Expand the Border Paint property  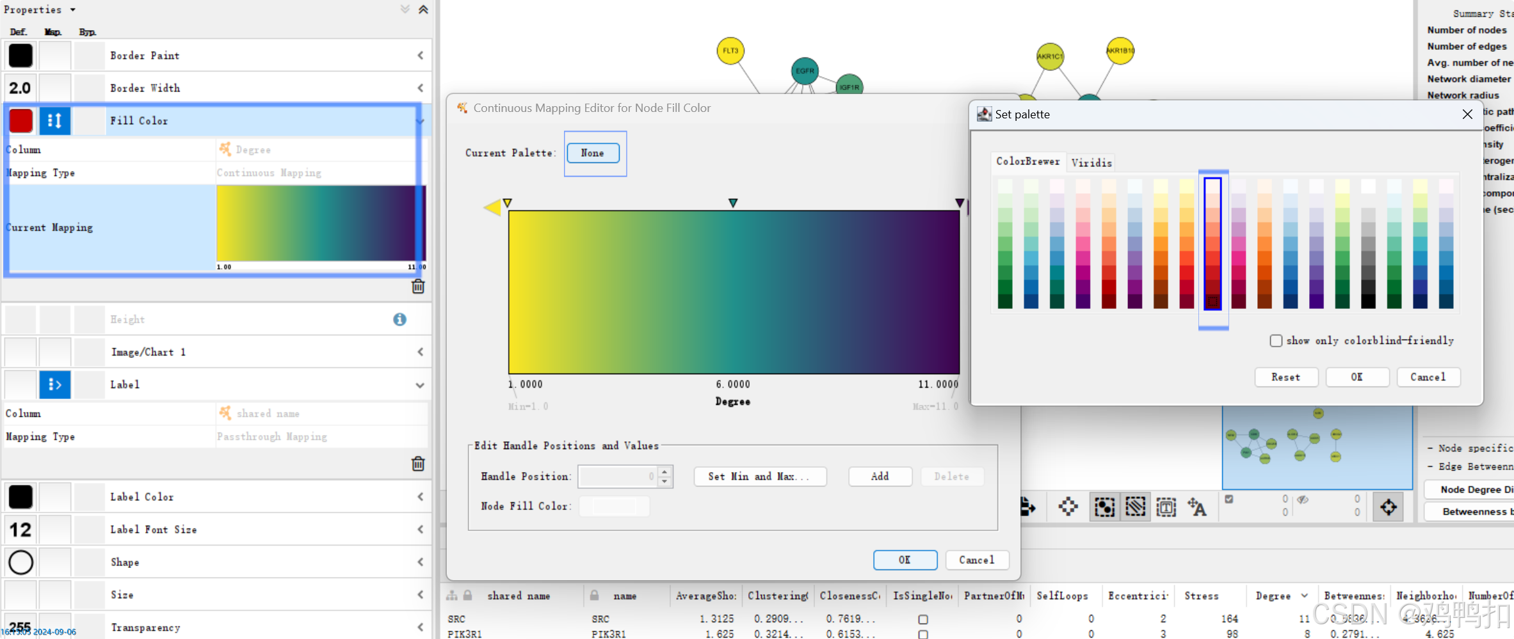tap(421, 56)
